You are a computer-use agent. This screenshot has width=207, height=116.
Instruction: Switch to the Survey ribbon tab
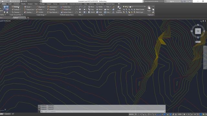point(55,4)
